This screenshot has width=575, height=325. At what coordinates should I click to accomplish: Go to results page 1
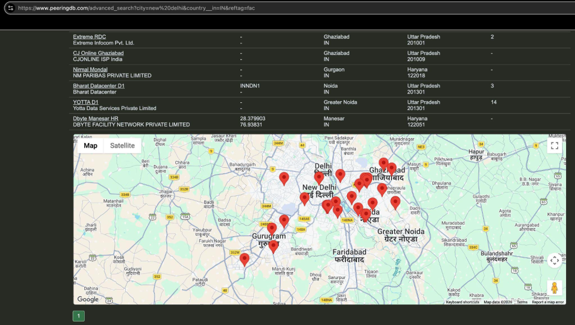tap(79, 316)
